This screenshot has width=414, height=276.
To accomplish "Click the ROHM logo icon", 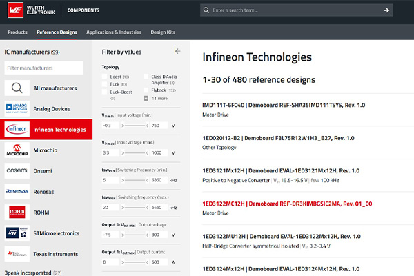I will 17,212.
